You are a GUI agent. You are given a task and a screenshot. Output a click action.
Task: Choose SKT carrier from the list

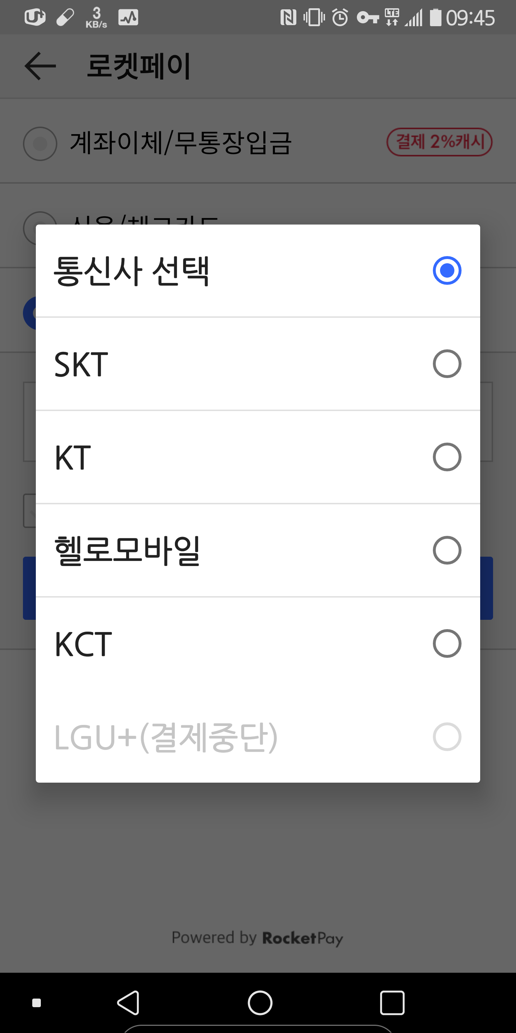(x=81, y=364)
